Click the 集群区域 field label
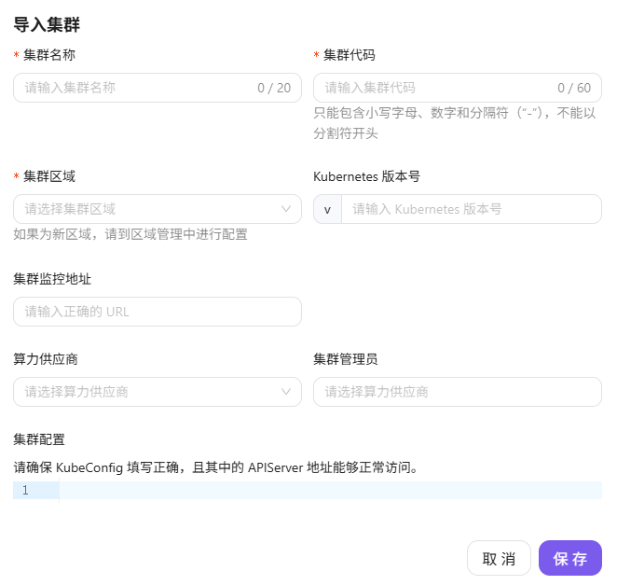617x585 pixels. coord(49,176)
